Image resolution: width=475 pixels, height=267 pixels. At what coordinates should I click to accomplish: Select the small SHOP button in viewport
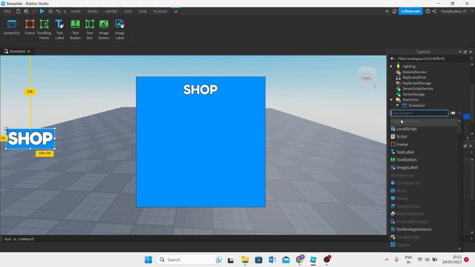30,139
